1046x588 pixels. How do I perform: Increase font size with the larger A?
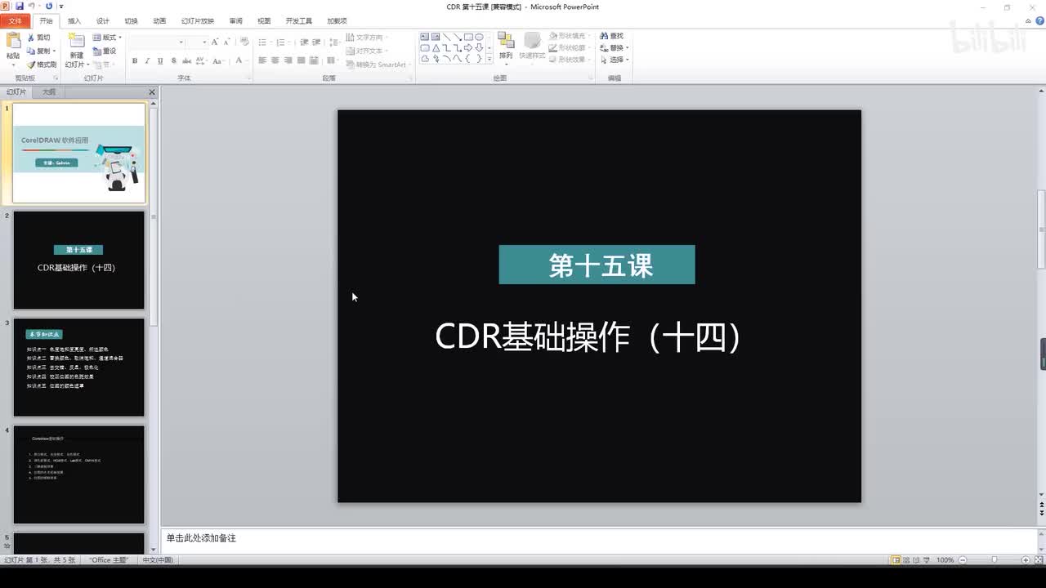click(x=215, y=42)
